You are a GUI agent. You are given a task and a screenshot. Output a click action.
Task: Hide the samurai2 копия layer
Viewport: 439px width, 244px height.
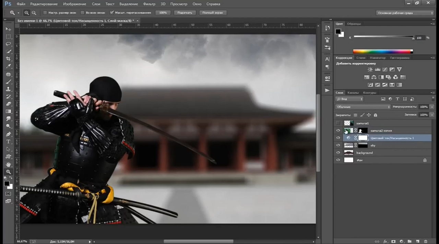pos(338,130)
